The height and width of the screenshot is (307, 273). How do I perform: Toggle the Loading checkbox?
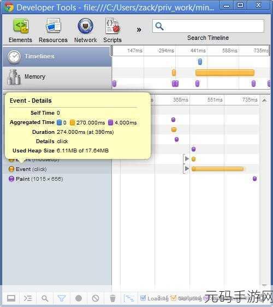143,298
